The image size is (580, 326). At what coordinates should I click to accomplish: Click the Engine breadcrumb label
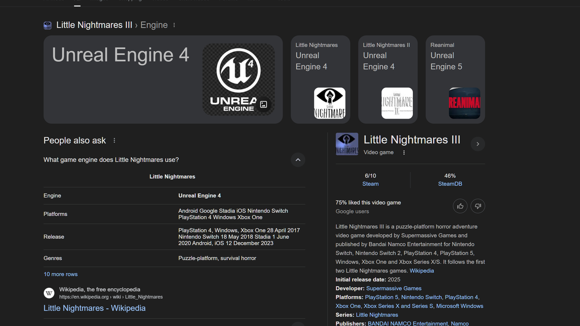[x=154, y=25]
